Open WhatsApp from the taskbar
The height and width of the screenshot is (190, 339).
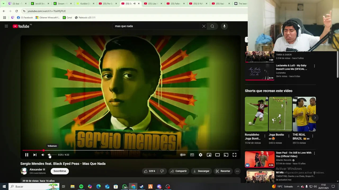click(x=124, y=187)
